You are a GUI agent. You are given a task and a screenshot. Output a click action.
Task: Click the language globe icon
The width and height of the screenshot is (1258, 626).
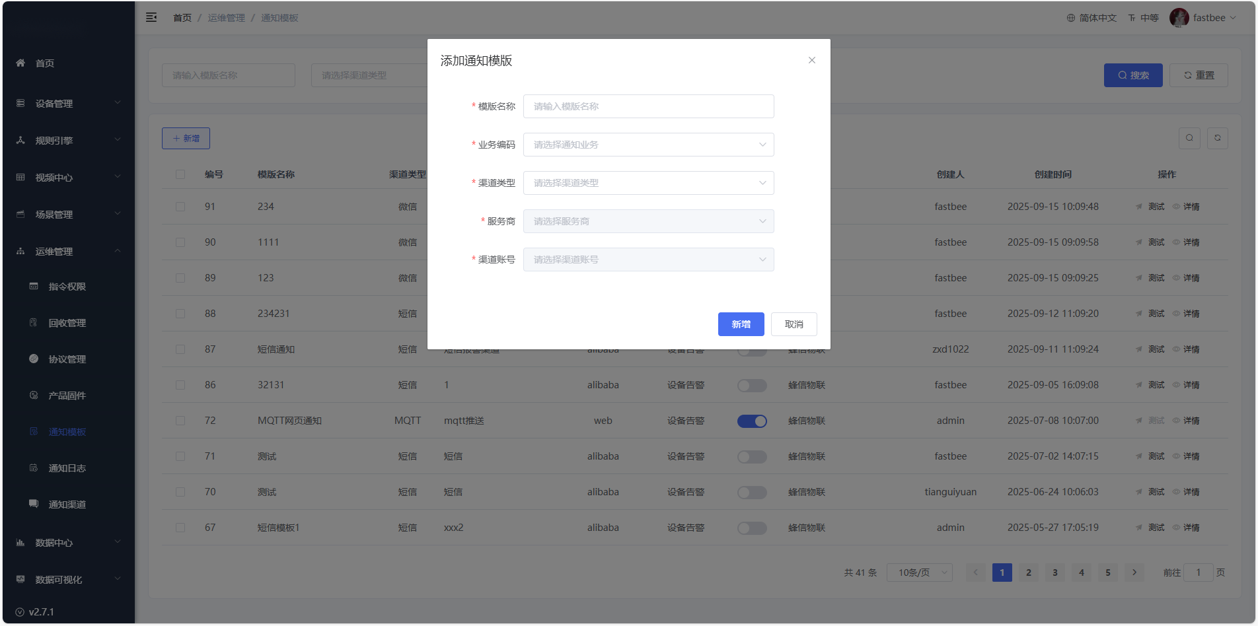1070,18
